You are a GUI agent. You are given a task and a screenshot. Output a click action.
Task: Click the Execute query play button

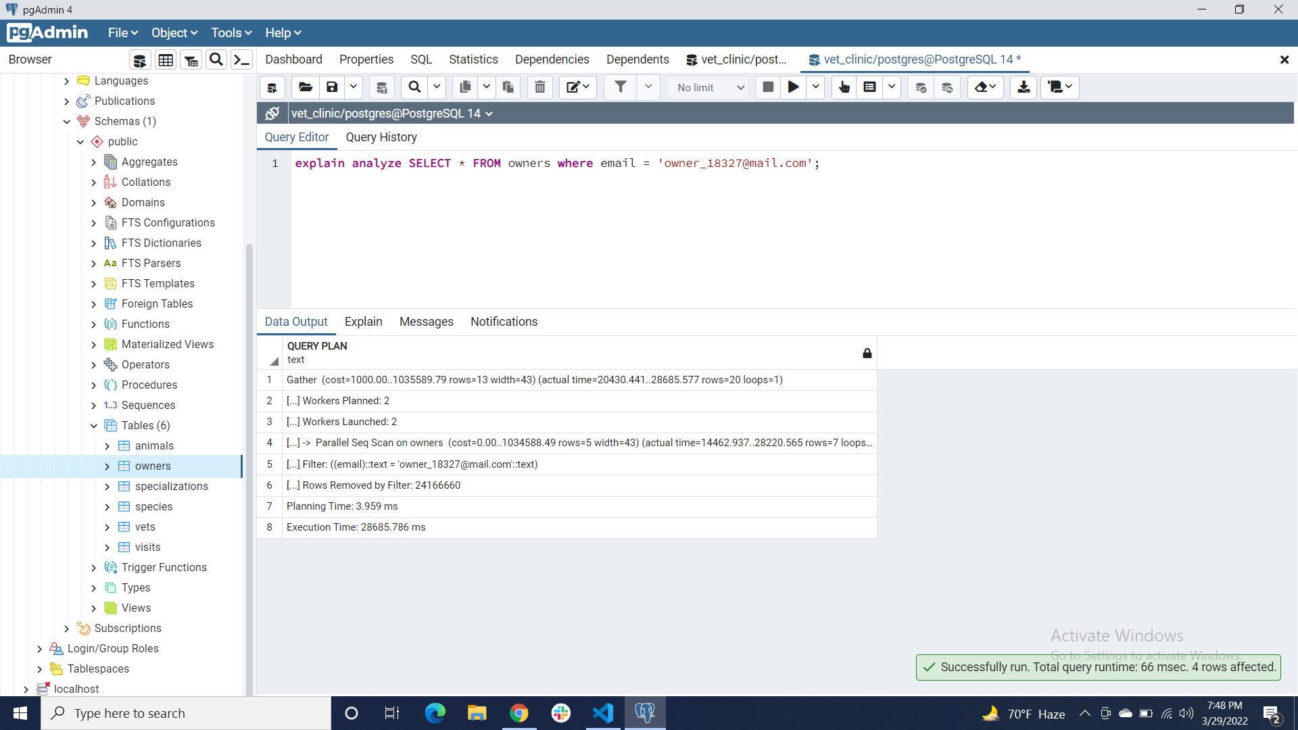pyautogui.click(x=793, y=87)
